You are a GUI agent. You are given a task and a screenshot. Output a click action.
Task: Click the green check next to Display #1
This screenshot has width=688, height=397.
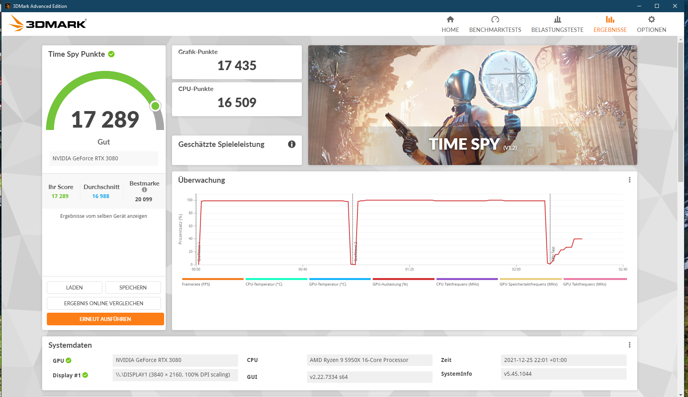click(85, 375)
